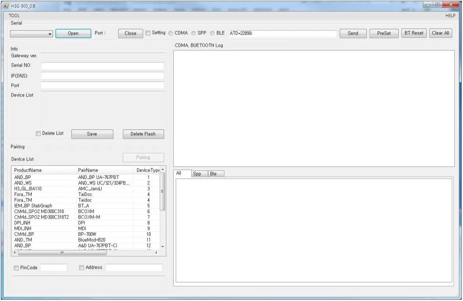
Task: Select the AND_TM BlueMod+B20 row
Action: 85,240
